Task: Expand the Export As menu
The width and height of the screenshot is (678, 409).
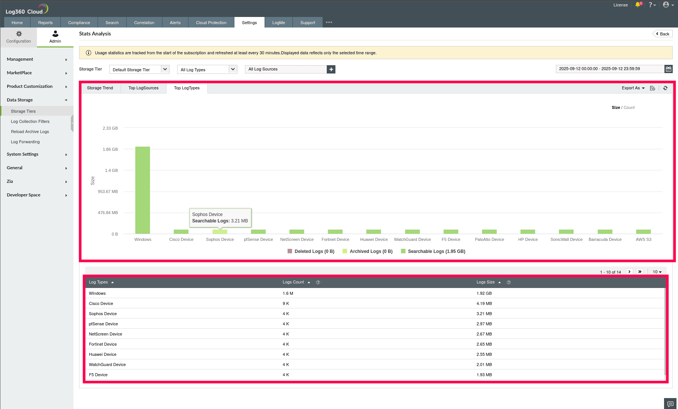Action: click(633, 88)
